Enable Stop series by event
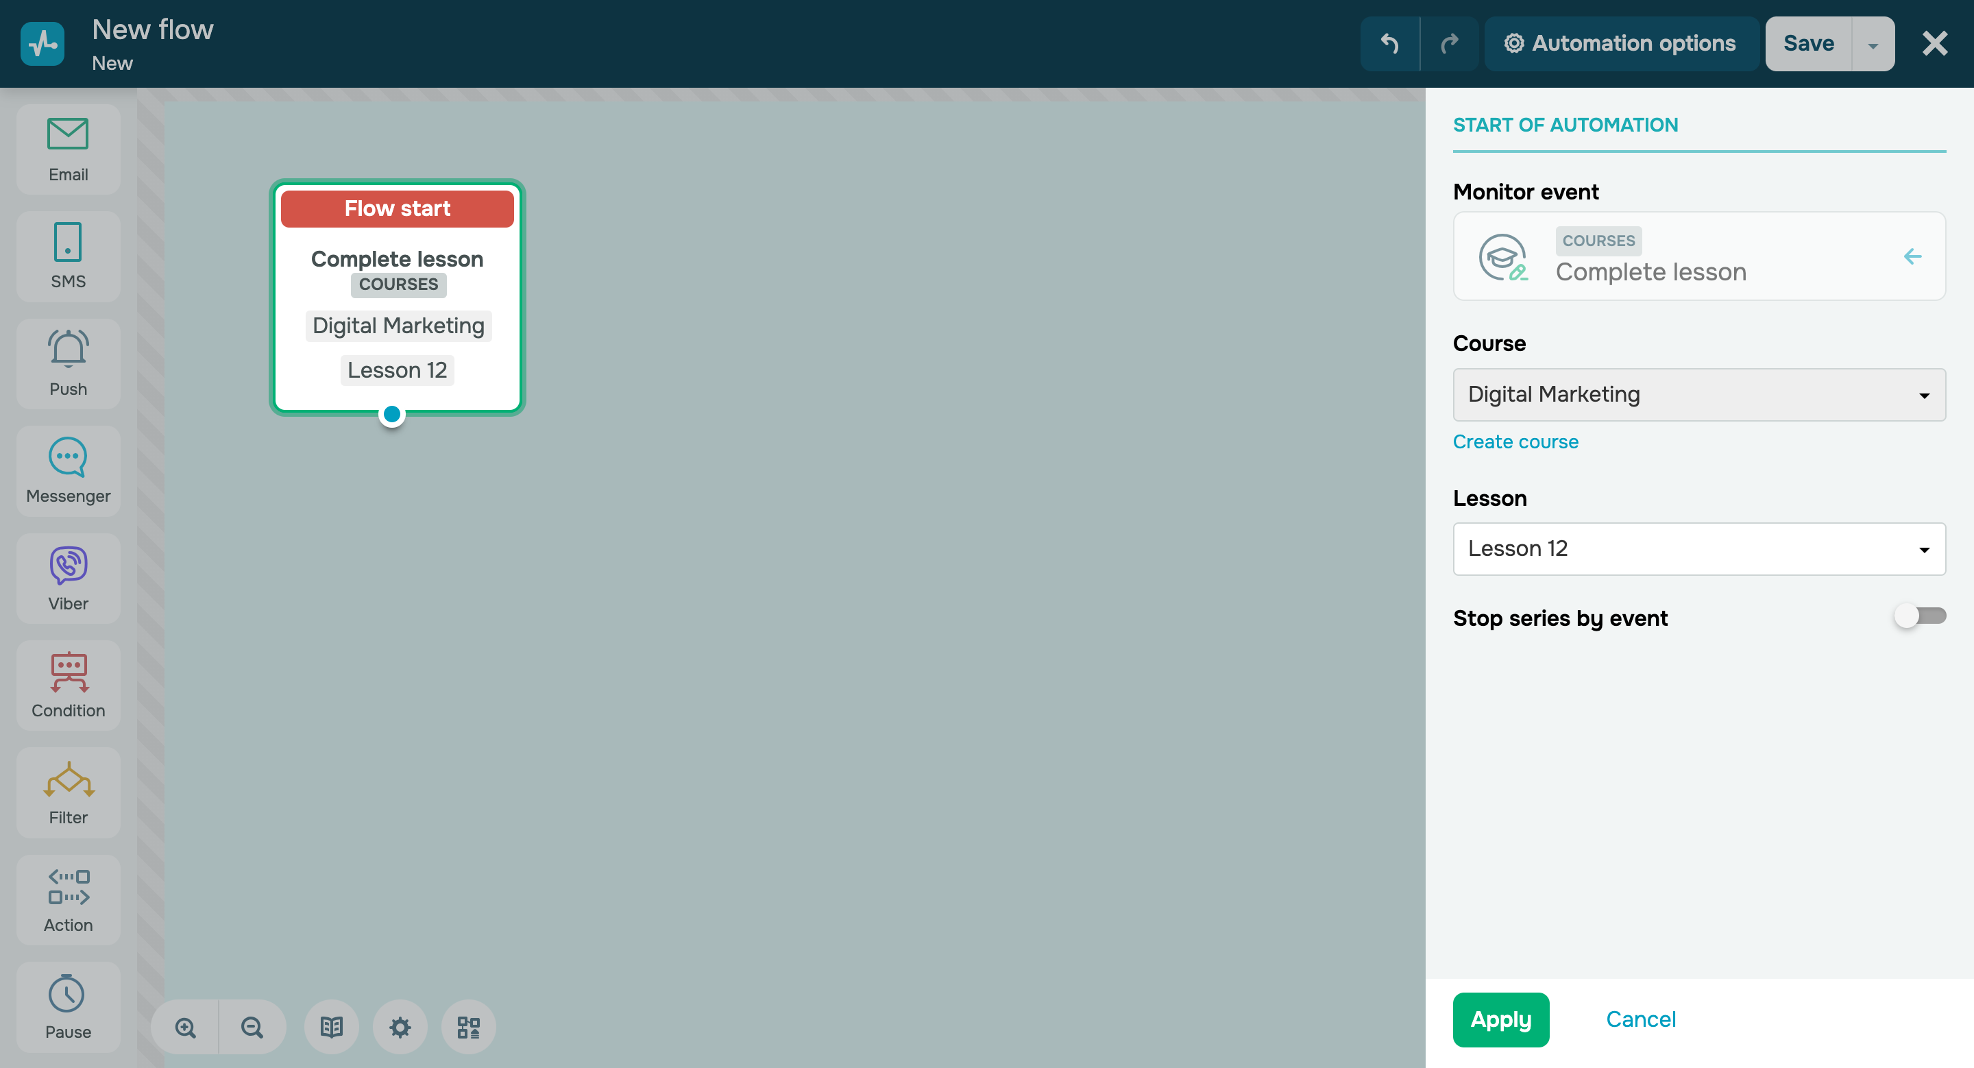The width and height of the screenshot is (1974, 1068). 1919,615
